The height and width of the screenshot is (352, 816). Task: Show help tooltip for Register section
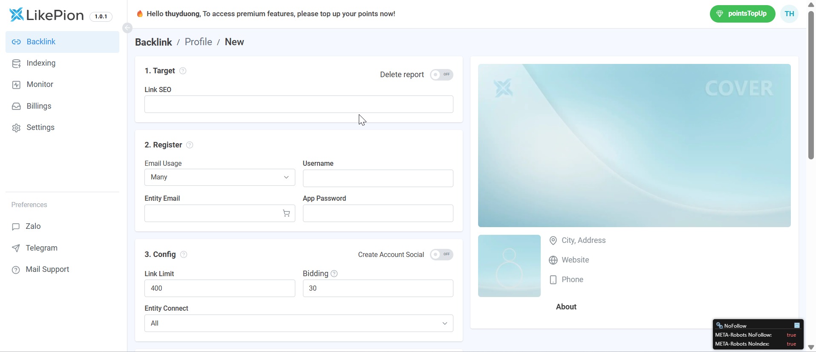click(x=190, y=145)
